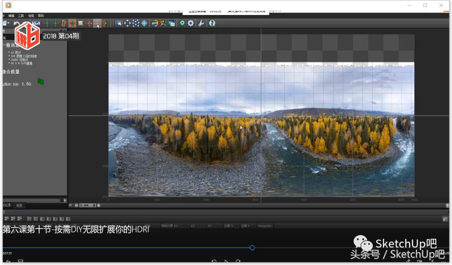This screenshot has height=265, width=452.
Task: Switch to the 信息 tab
Action: pos(19,206)
